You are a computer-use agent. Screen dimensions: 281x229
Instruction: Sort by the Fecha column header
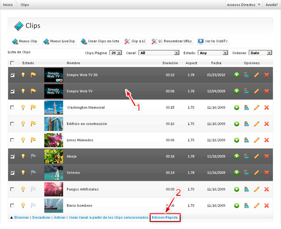click(x=216, y=63)
